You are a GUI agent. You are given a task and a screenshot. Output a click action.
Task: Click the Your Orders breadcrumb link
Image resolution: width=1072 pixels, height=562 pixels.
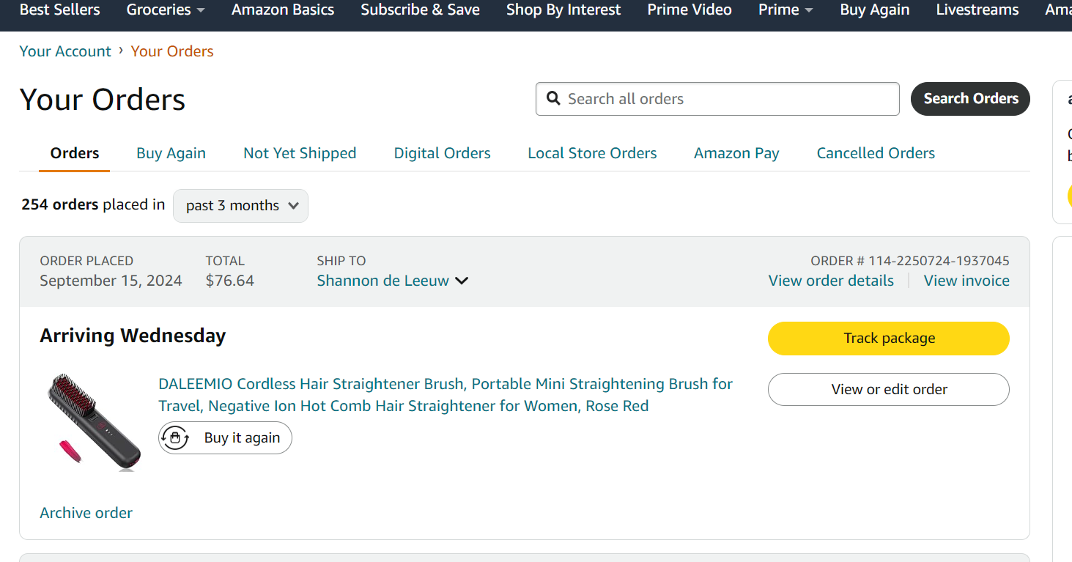coord(172,51)
